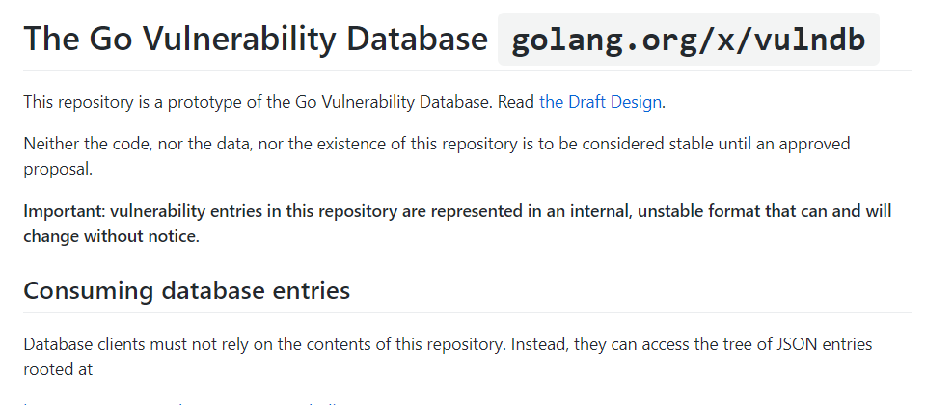
Task: Click the sentence starting Neither the code
Action: (437, 156)
